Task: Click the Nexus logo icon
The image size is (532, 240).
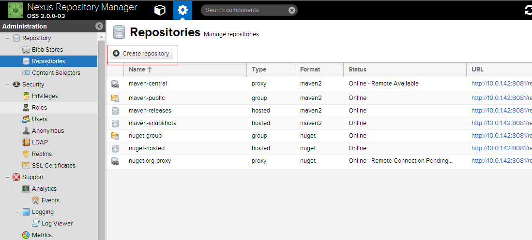Action: (x=15, y=10)
